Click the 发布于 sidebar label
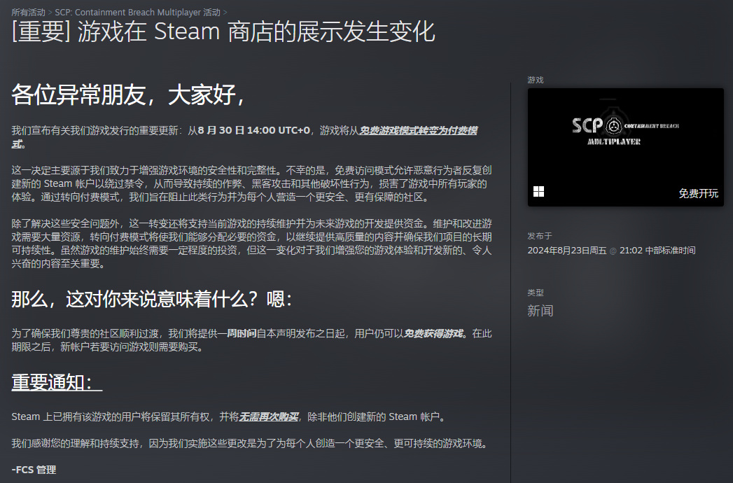This screenshot has height=483, width=733. tap(540, 236)
